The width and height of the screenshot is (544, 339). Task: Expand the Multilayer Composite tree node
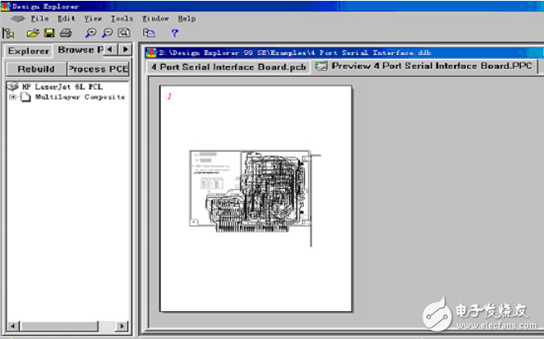point(12,97)
